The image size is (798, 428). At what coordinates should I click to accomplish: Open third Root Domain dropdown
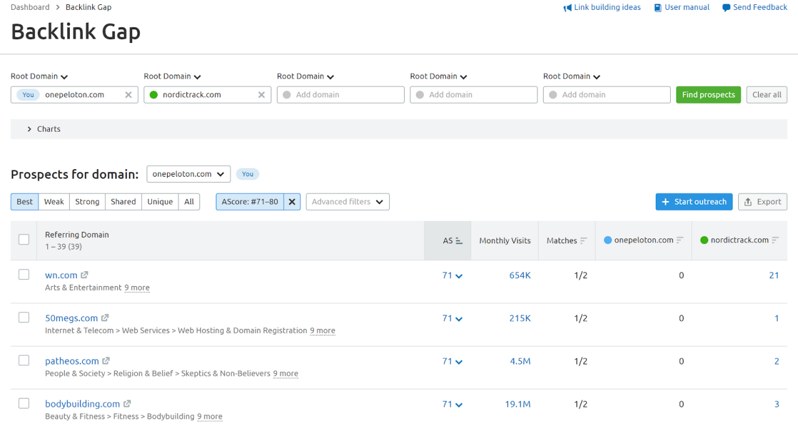pos(305,77)
